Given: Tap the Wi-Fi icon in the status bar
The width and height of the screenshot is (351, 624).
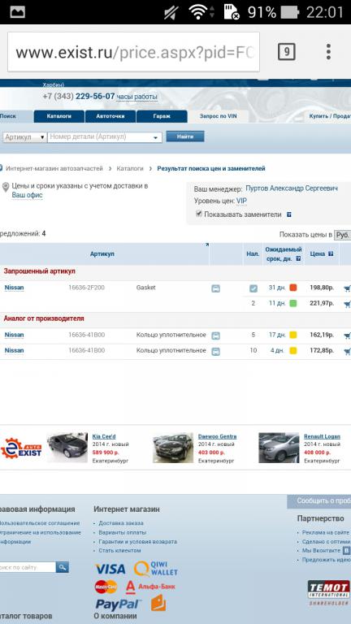Looking at the screenshot, I should pos(197,12).
